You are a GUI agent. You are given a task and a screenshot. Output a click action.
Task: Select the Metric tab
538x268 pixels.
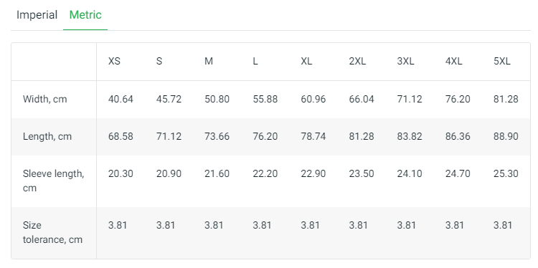pyautogui.click(x=85, y=15)
